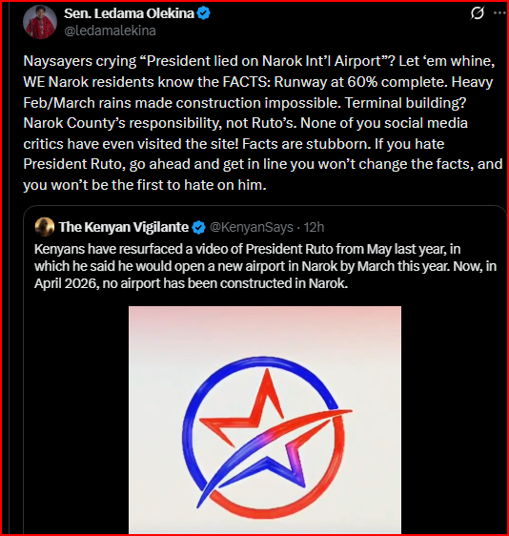
Task: Click The Kenyan Vigilante's small avatar
Action: click(45, 227)
